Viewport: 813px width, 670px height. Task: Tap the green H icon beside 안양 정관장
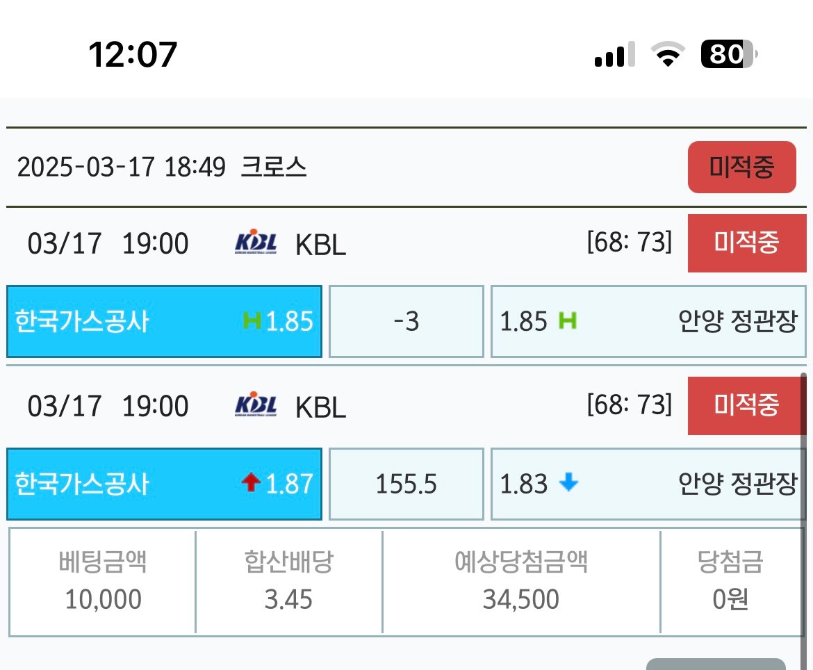[568, 321]
